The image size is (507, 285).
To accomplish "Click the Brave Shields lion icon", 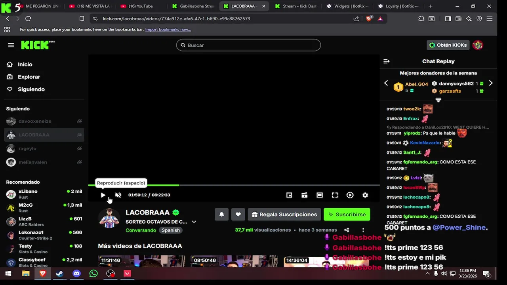I will [369, 19].
